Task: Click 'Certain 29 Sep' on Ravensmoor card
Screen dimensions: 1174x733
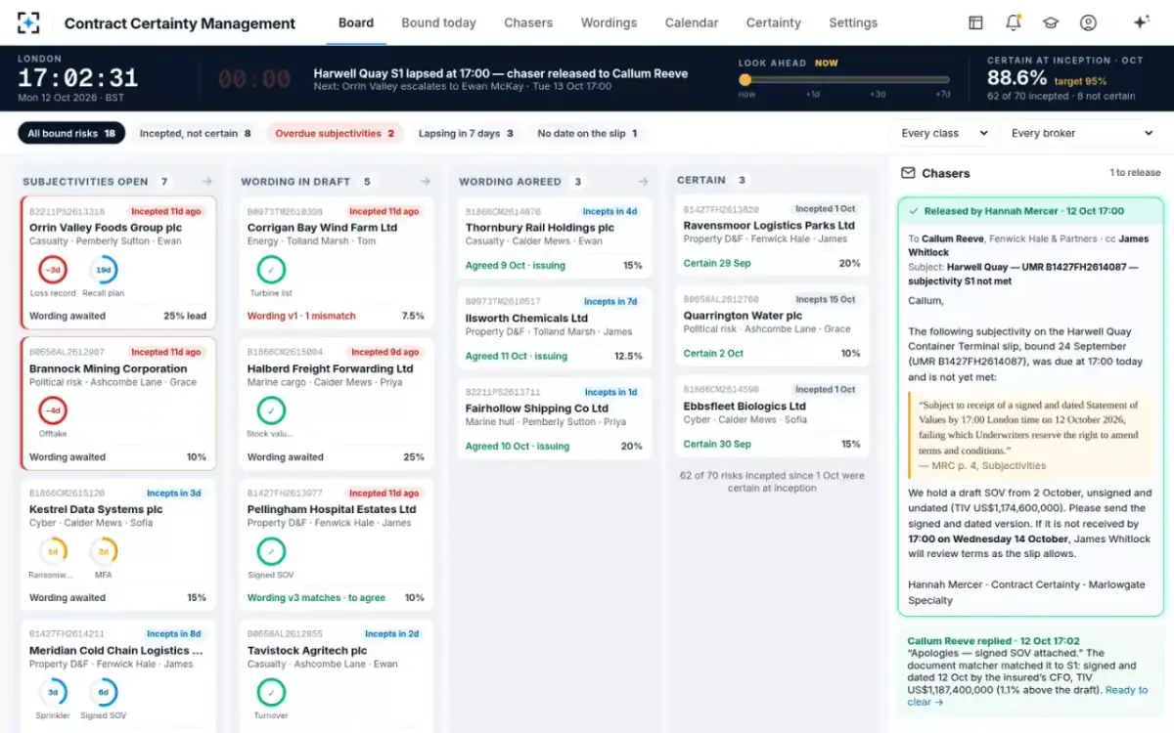Action: (x=717, y=264)
